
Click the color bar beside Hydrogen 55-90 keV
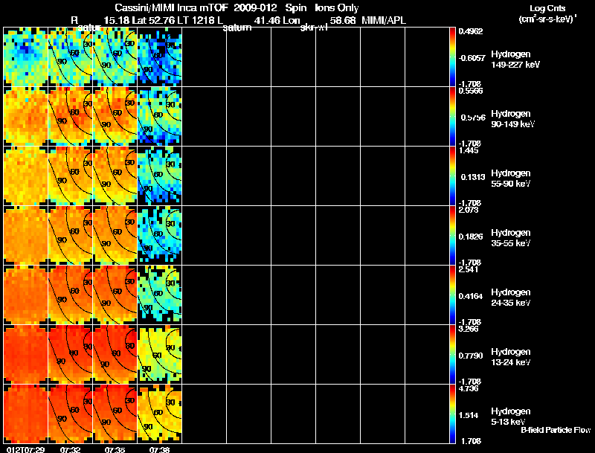[x=452, y=176]
